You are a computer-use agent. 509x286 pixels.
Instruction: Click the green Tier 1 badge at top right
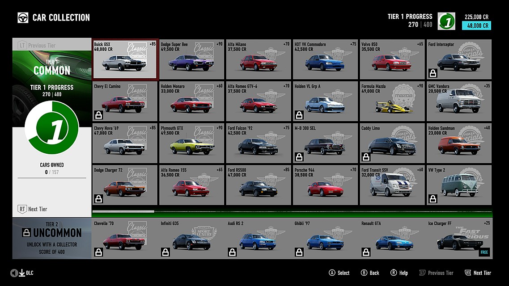coord(446,21)
